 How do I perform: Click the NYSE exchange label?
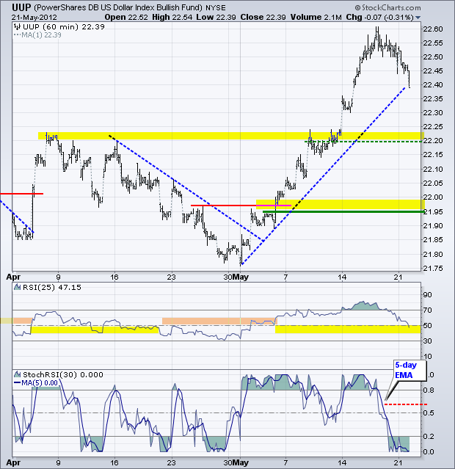pos(215,7)
